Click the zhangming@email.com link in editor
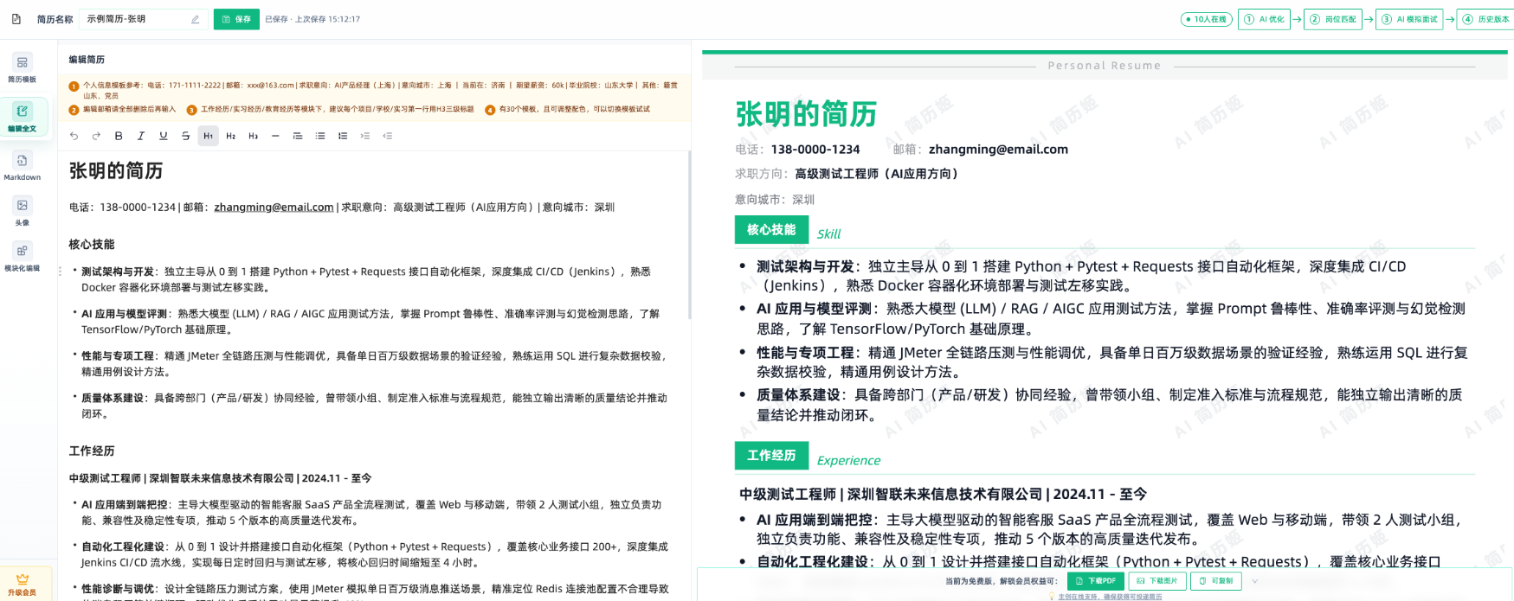Image resolution: width=1514 pixels, height=601 pixels. (274, 208)
